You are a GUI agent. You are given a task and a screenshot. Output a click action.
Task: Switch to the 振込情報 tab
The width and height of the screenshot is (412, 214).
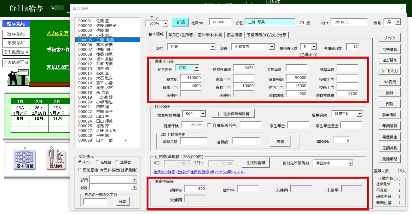(234, 35)
